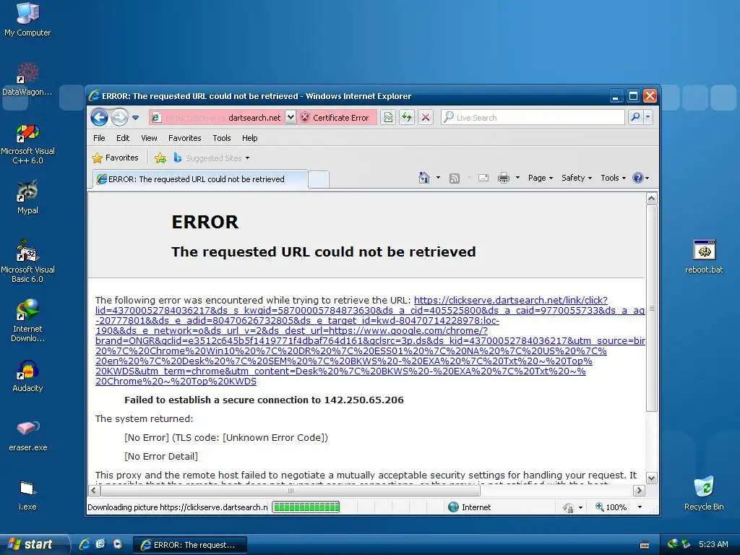Select the Recycle Bin desktop icon
This screenshot has height=555, width=740.
click(704, 493)
